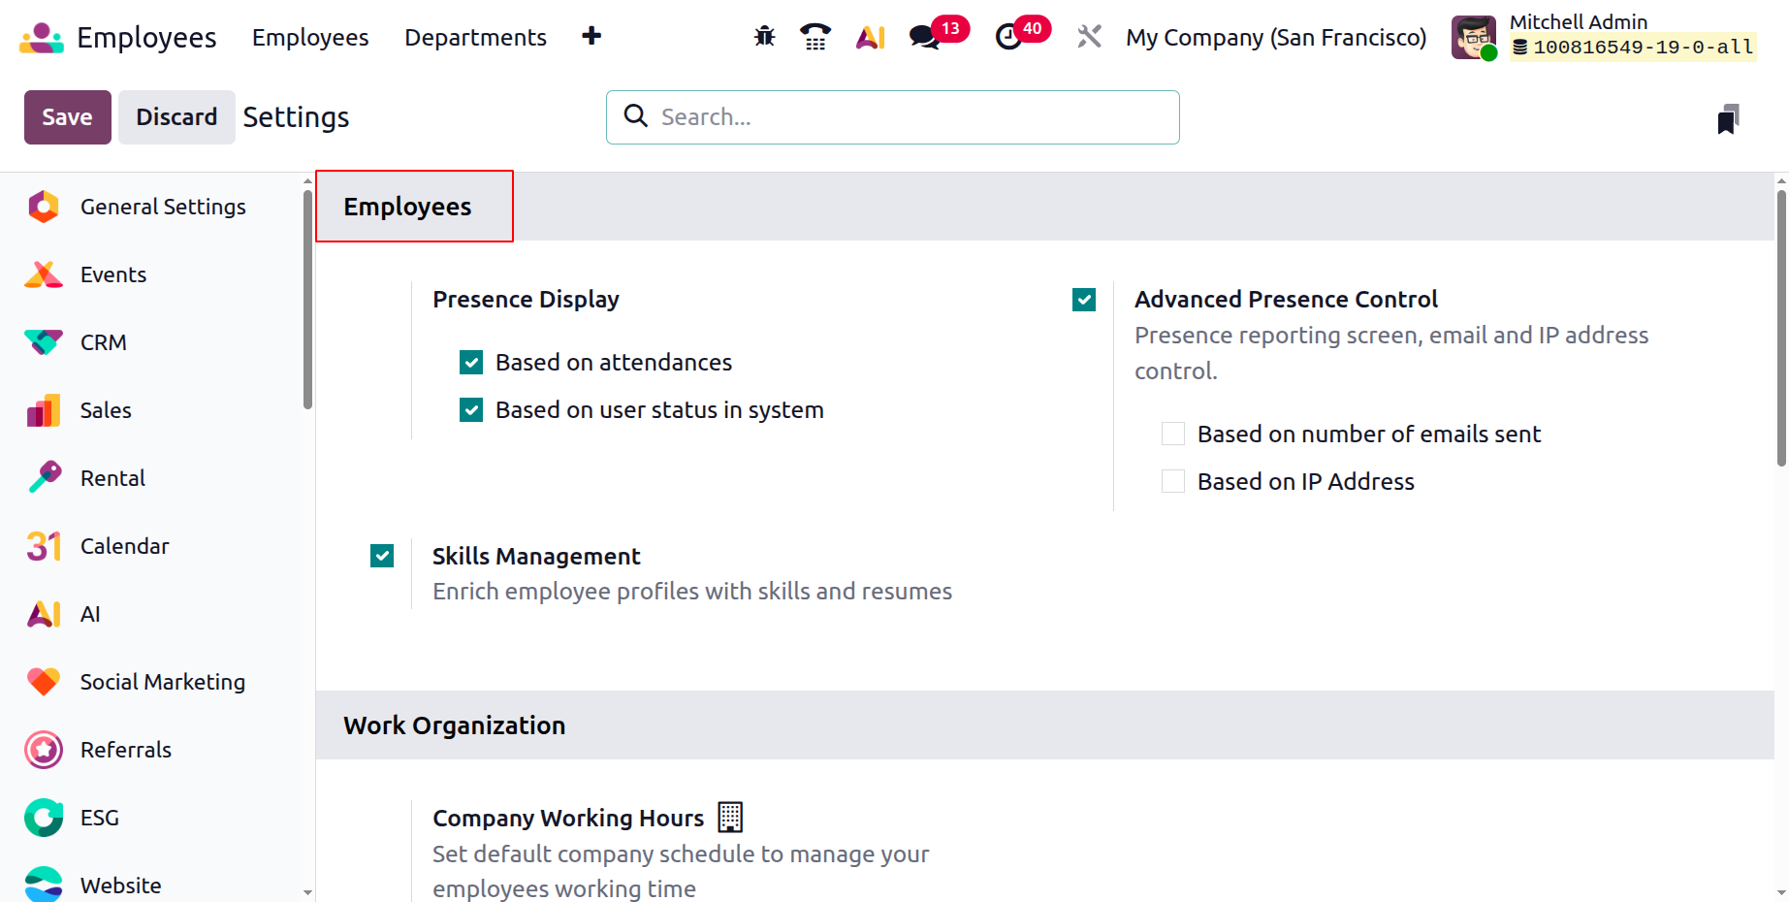This screenshot has height=902, width=1789.
Task: Click the bookmark icon near search
Action: [x=1727, y=119]
